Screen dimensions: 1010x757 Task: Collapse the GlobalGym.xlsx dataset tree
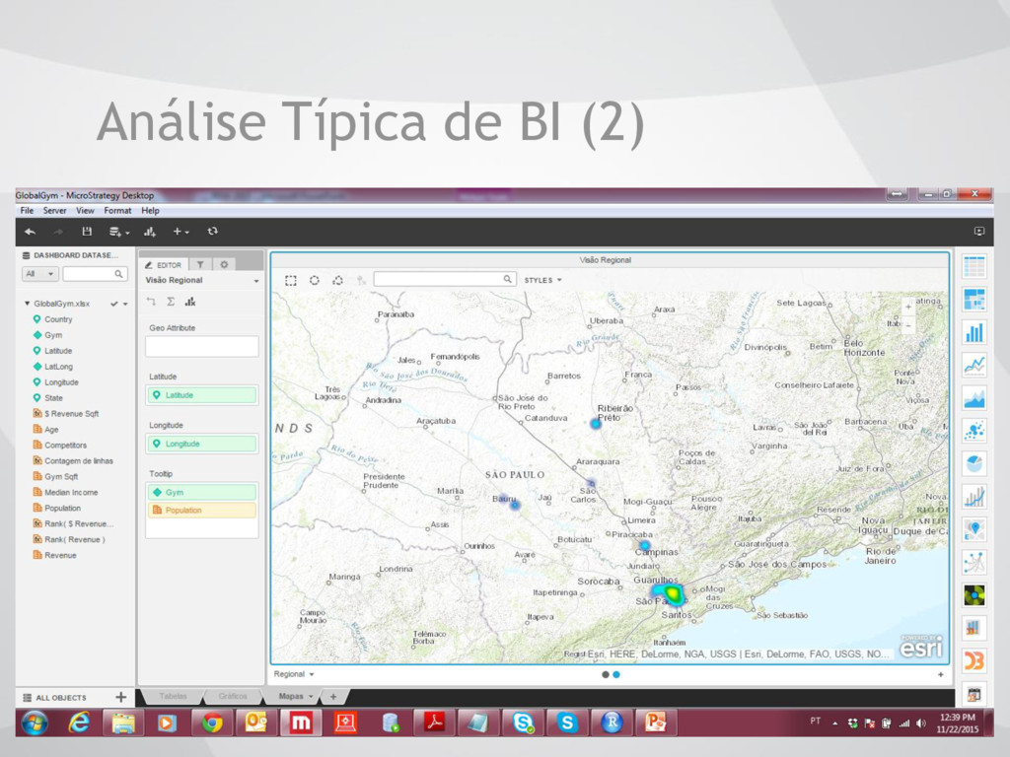[x=27, y=304]
